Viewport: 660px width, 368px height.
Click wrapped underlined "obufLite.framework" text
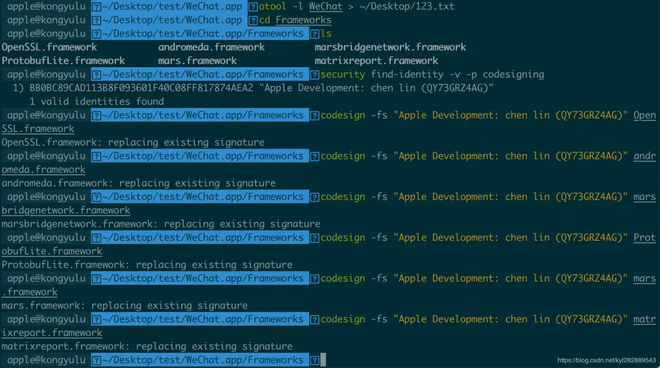(52, 251)
